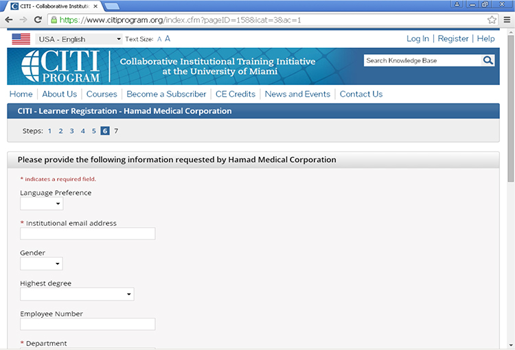Go to the Home menu item
Image resolution: width=515 pixels, height=350 pixels.
coord(21,94)
